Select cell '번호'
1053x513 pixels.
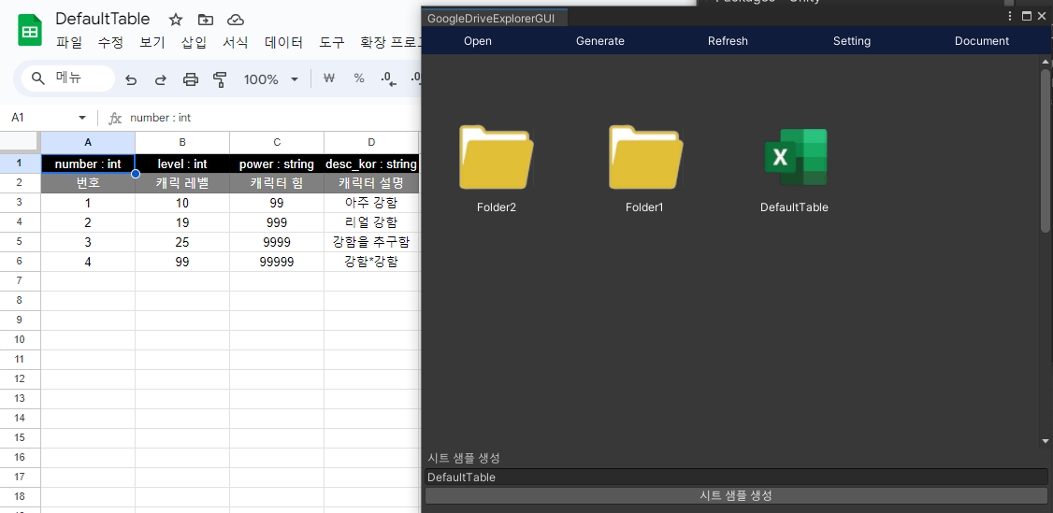(x=88, y=183)
